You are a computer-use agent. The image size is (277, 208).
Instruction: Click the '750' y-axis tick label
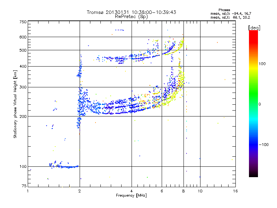click(x=23, y=22)
